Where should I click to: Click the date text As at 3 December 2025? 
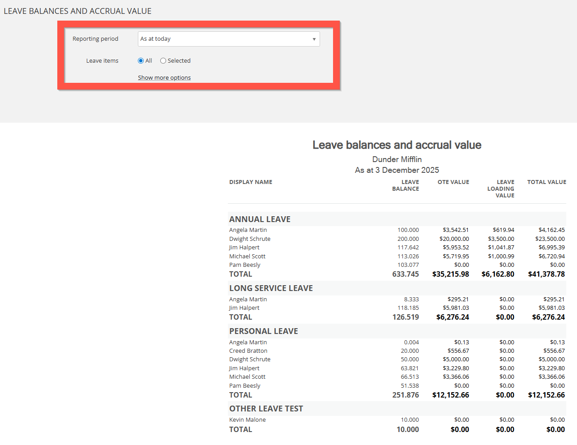[x=397, y=170]
